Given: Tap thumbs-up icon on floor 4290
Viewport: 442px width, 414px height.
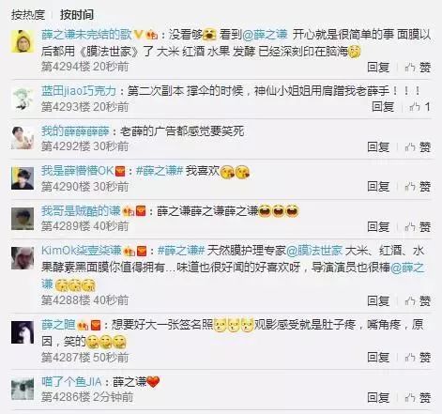Looking at the screenshot, I should tap(418, 187).
